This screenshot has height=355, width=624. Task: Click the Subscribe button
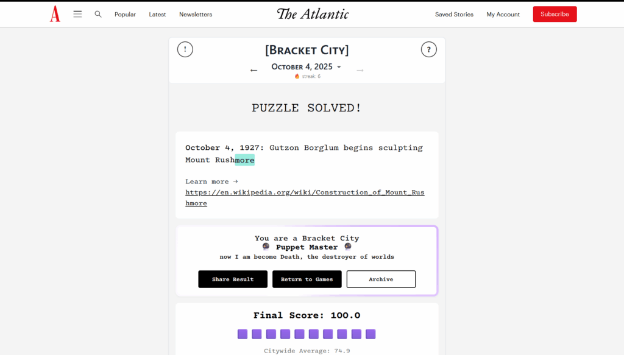tap(555, 13)
